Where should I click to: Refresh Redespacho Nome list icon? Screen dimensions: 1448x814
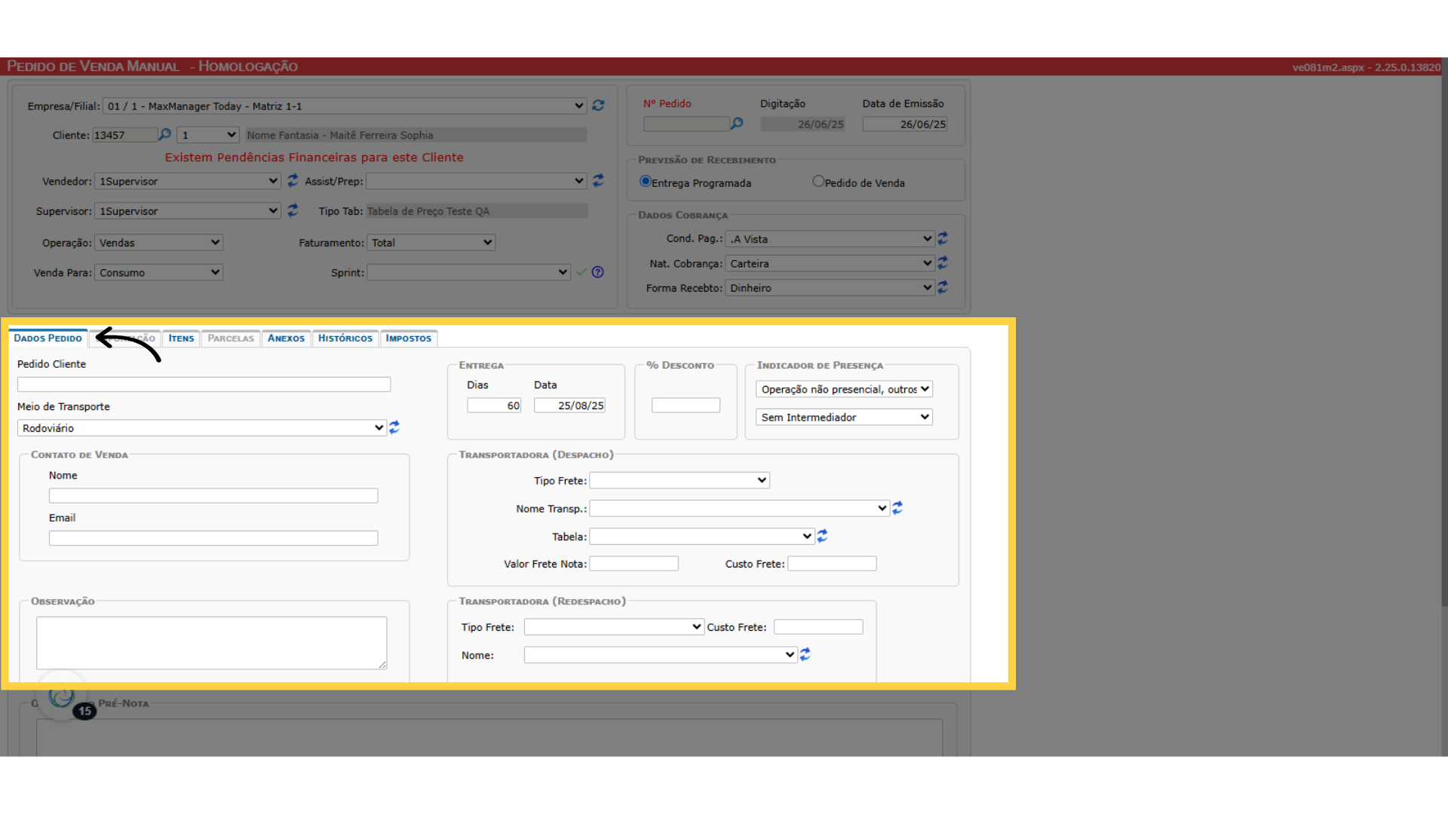[805, 654]
